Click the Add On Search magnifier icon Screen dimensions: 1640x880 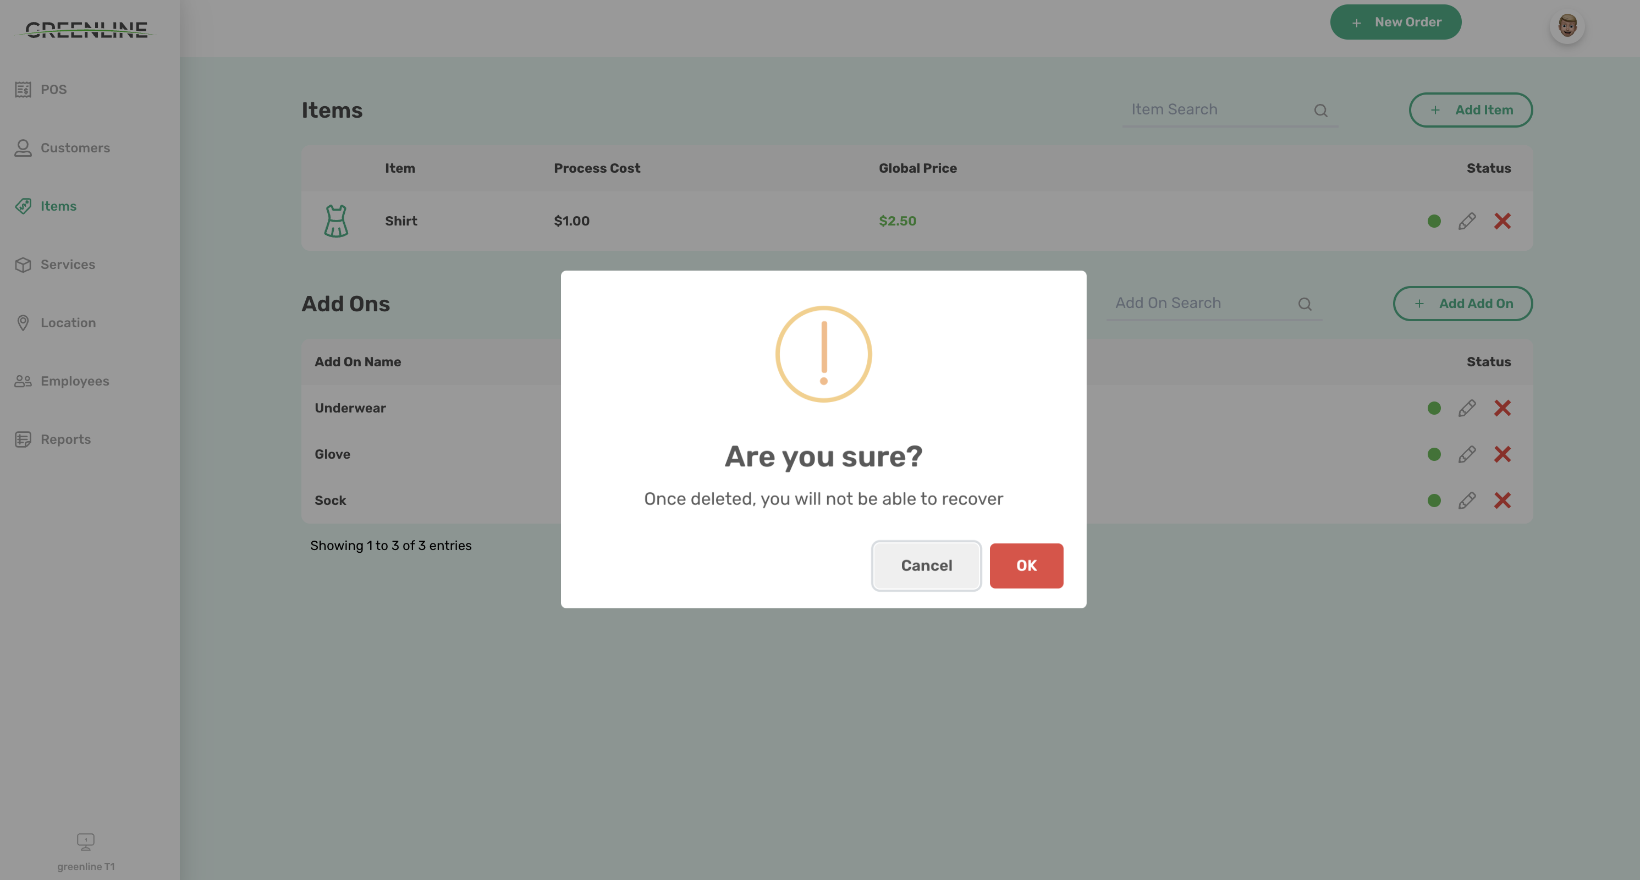tap(1305, 304)
